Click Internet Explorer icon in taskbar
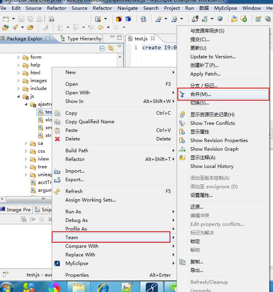This screenshot has width=273, height=292. tap(103, 287)
